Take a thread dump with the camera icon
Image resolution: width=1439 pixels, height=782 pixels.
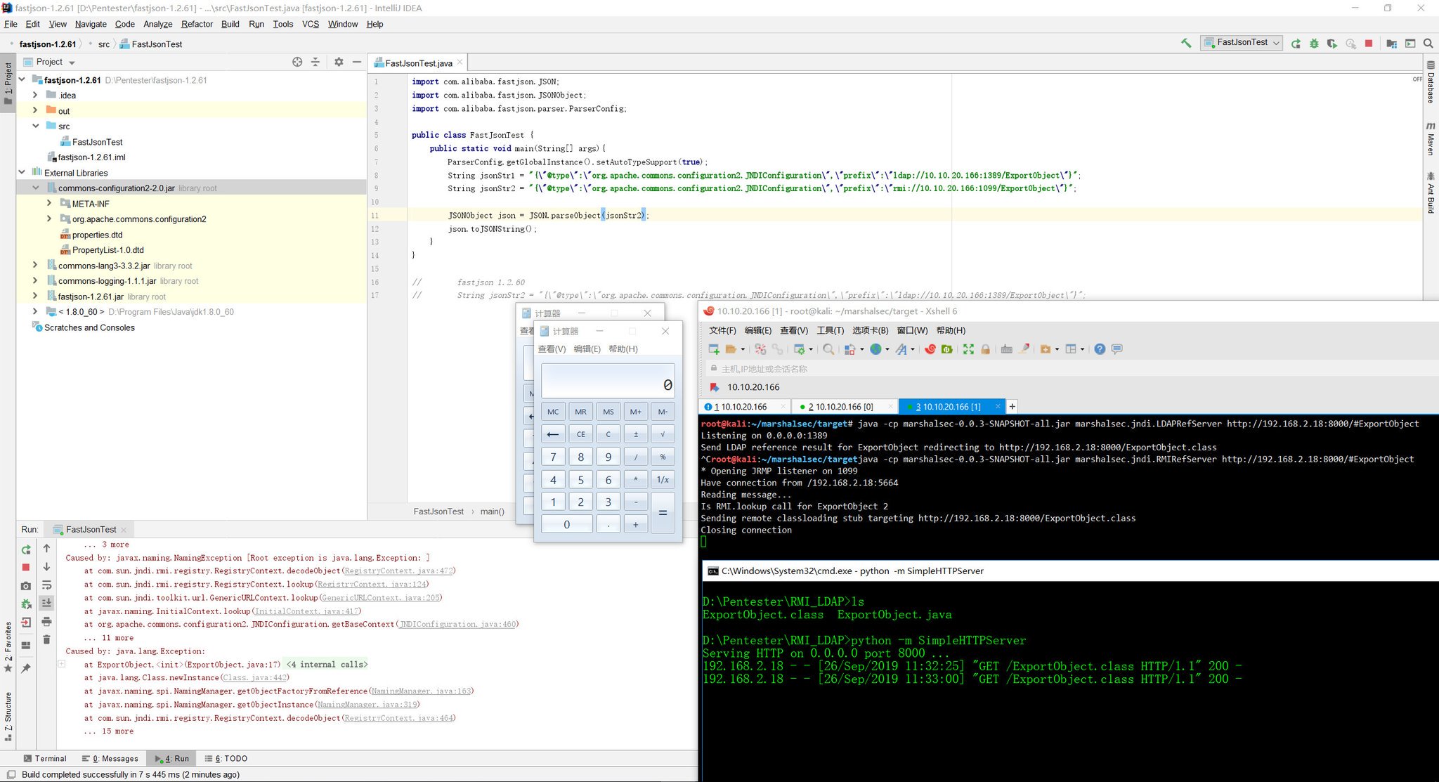(26, 586)
